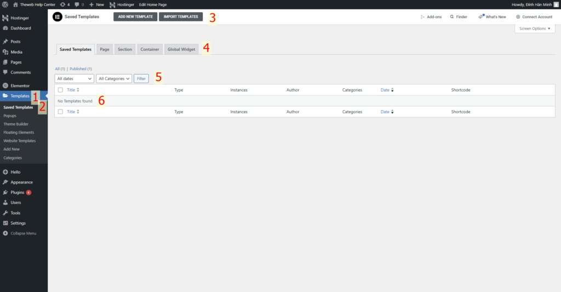Tick the select-all checkbox in table footer
This screenshot has height=292, width=561.
pyautogui.click(x=60, y=112)
